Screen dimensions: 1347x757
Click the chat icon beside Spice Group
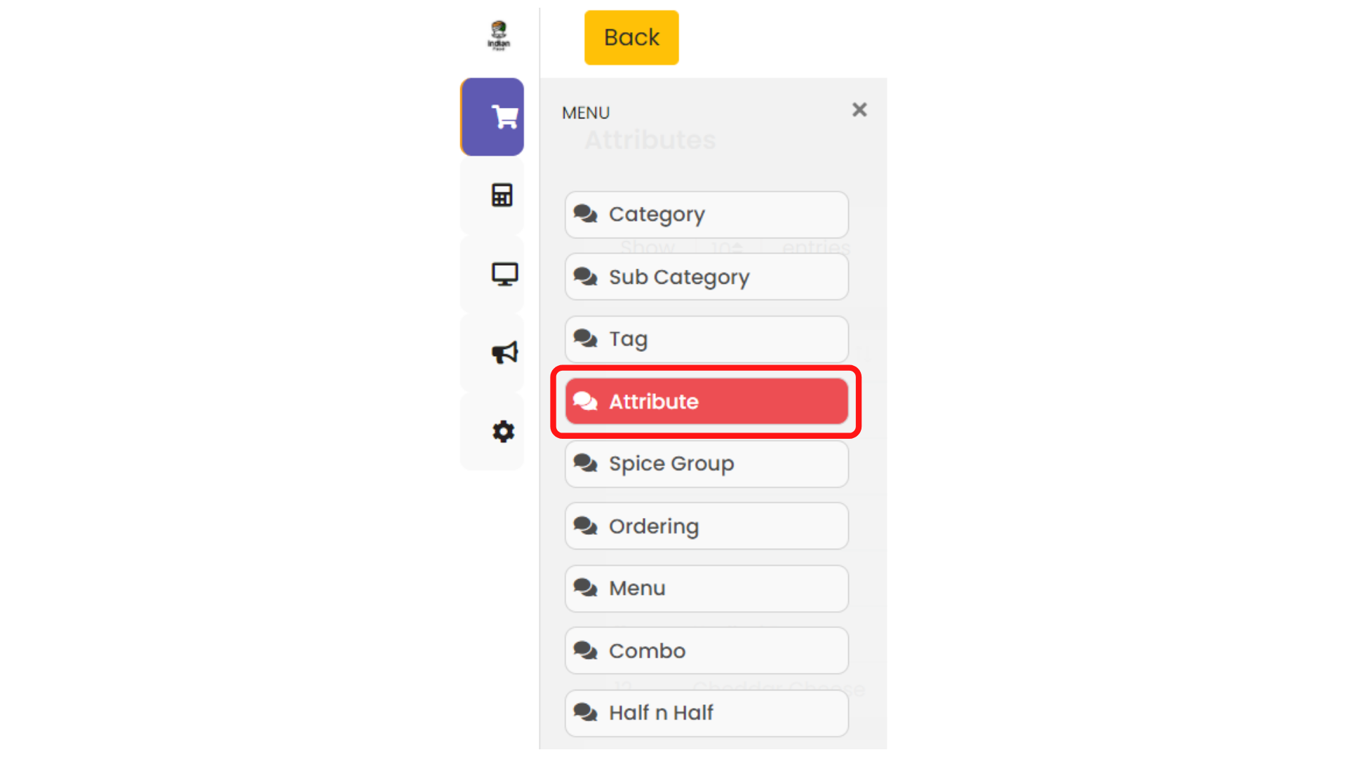pos(585,463)
